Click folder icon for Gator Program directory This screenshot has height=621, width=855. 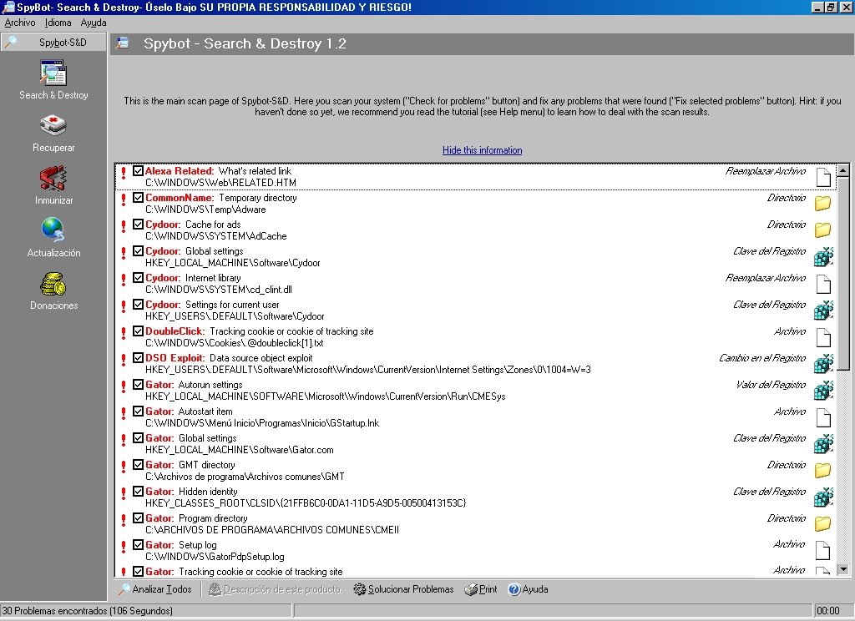[x=823, y=524]
